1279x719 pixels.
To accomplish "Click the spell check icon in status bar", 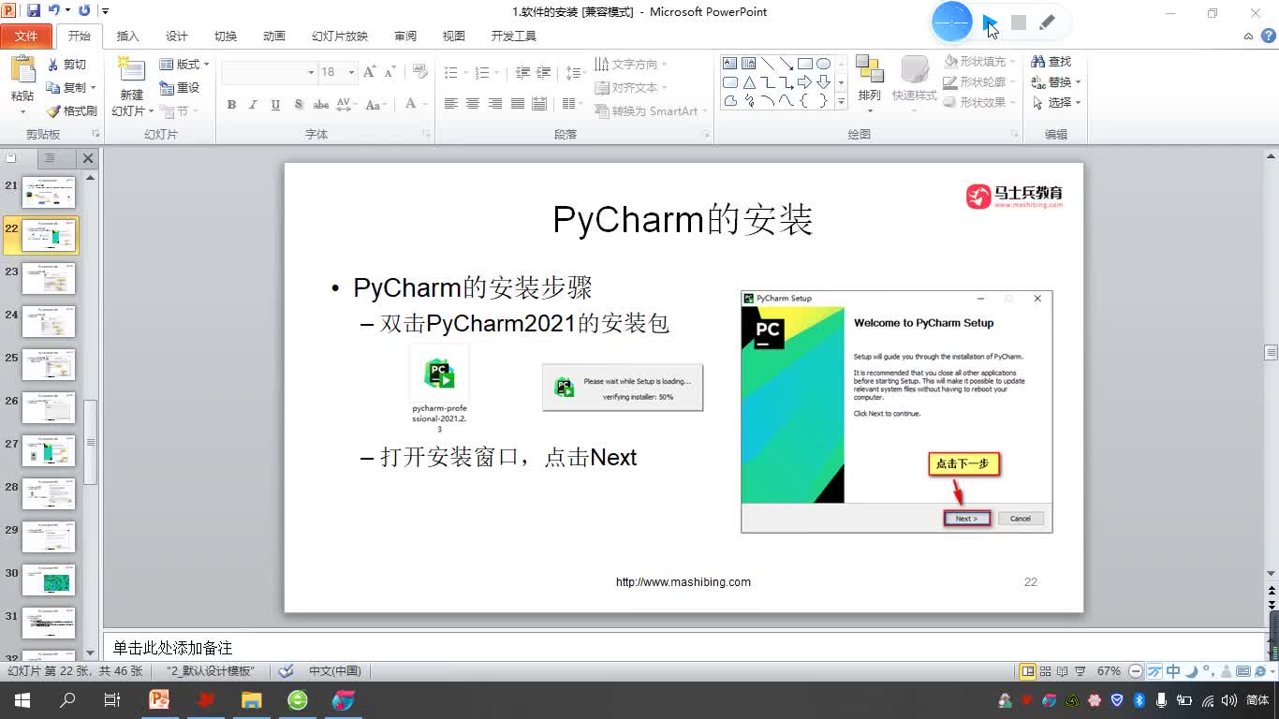I will point(287,671).
